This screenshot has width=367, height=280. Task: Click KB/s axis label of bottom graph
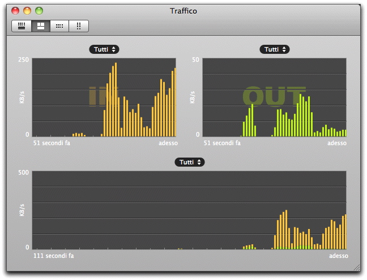pyautogui.click(x=22, y=210)
